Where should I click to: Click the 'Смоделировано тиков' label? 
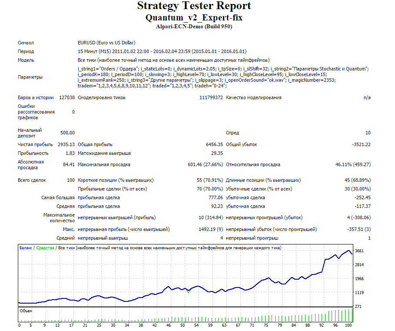coord(102,97)
